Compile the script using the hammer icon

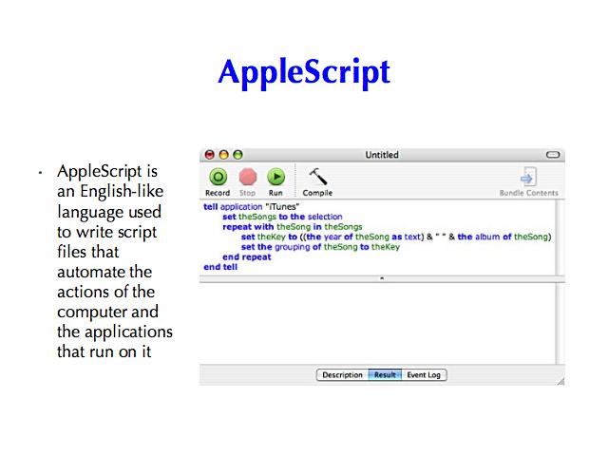317,177
